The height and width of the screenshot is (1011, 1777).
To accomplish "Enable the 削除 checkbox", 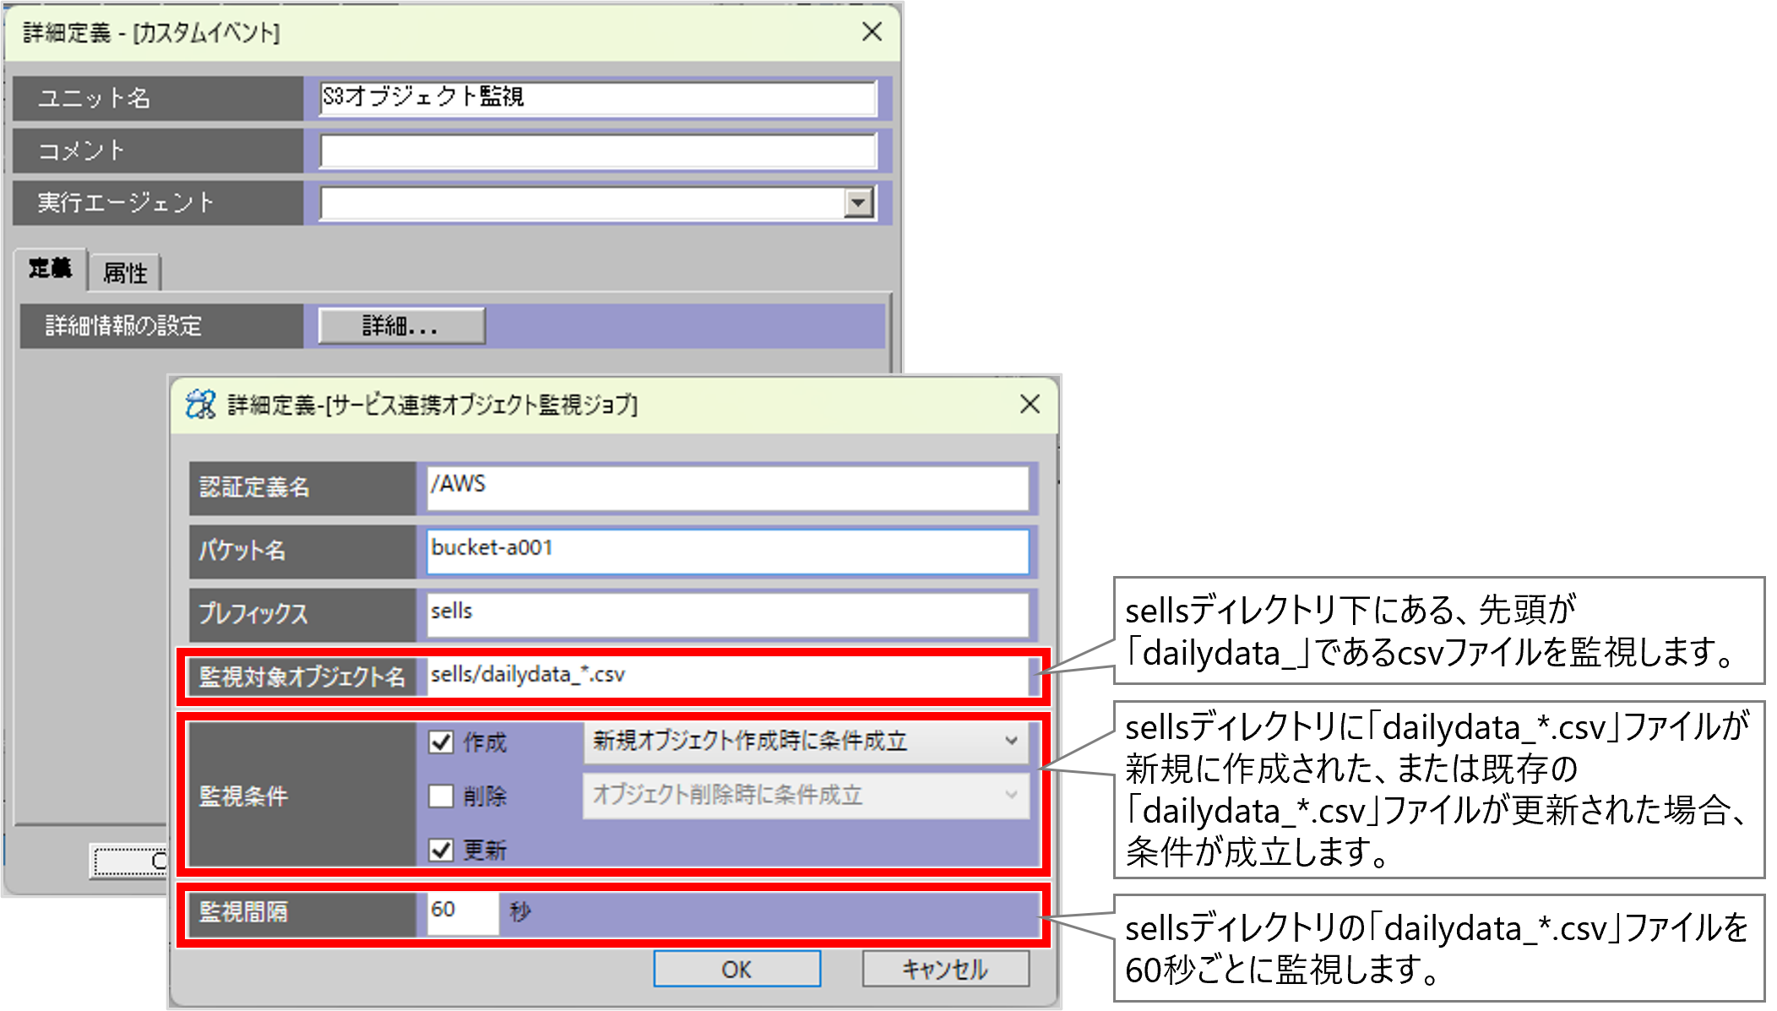I will coord(441,796).
